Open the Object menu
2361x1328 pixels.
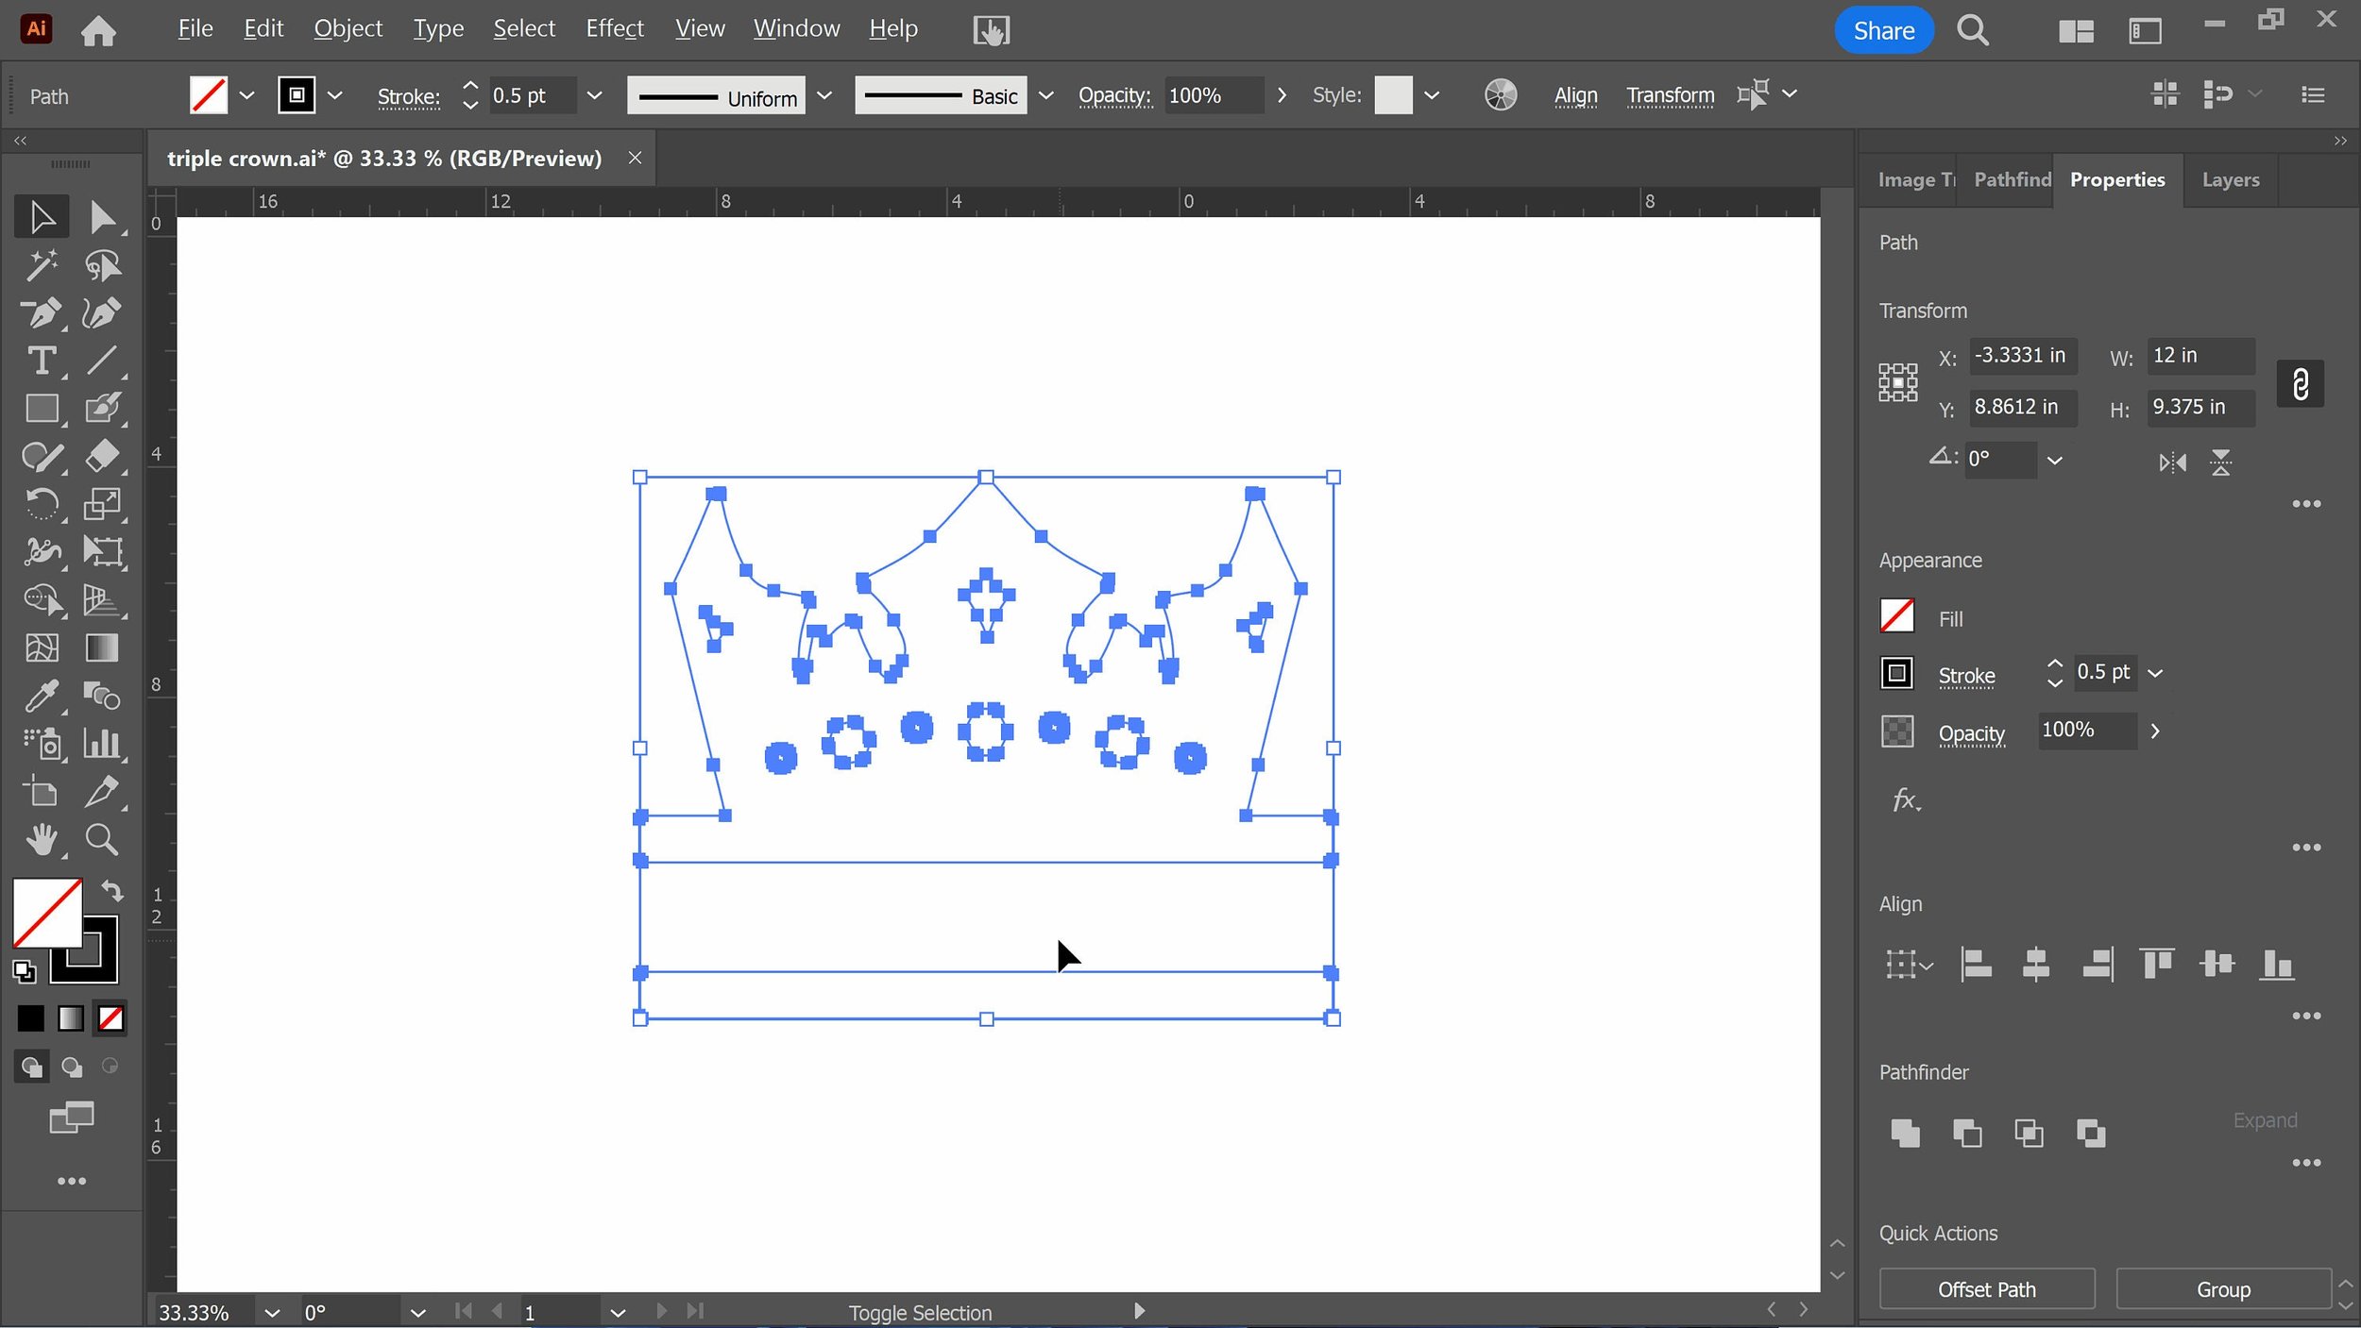348,29
